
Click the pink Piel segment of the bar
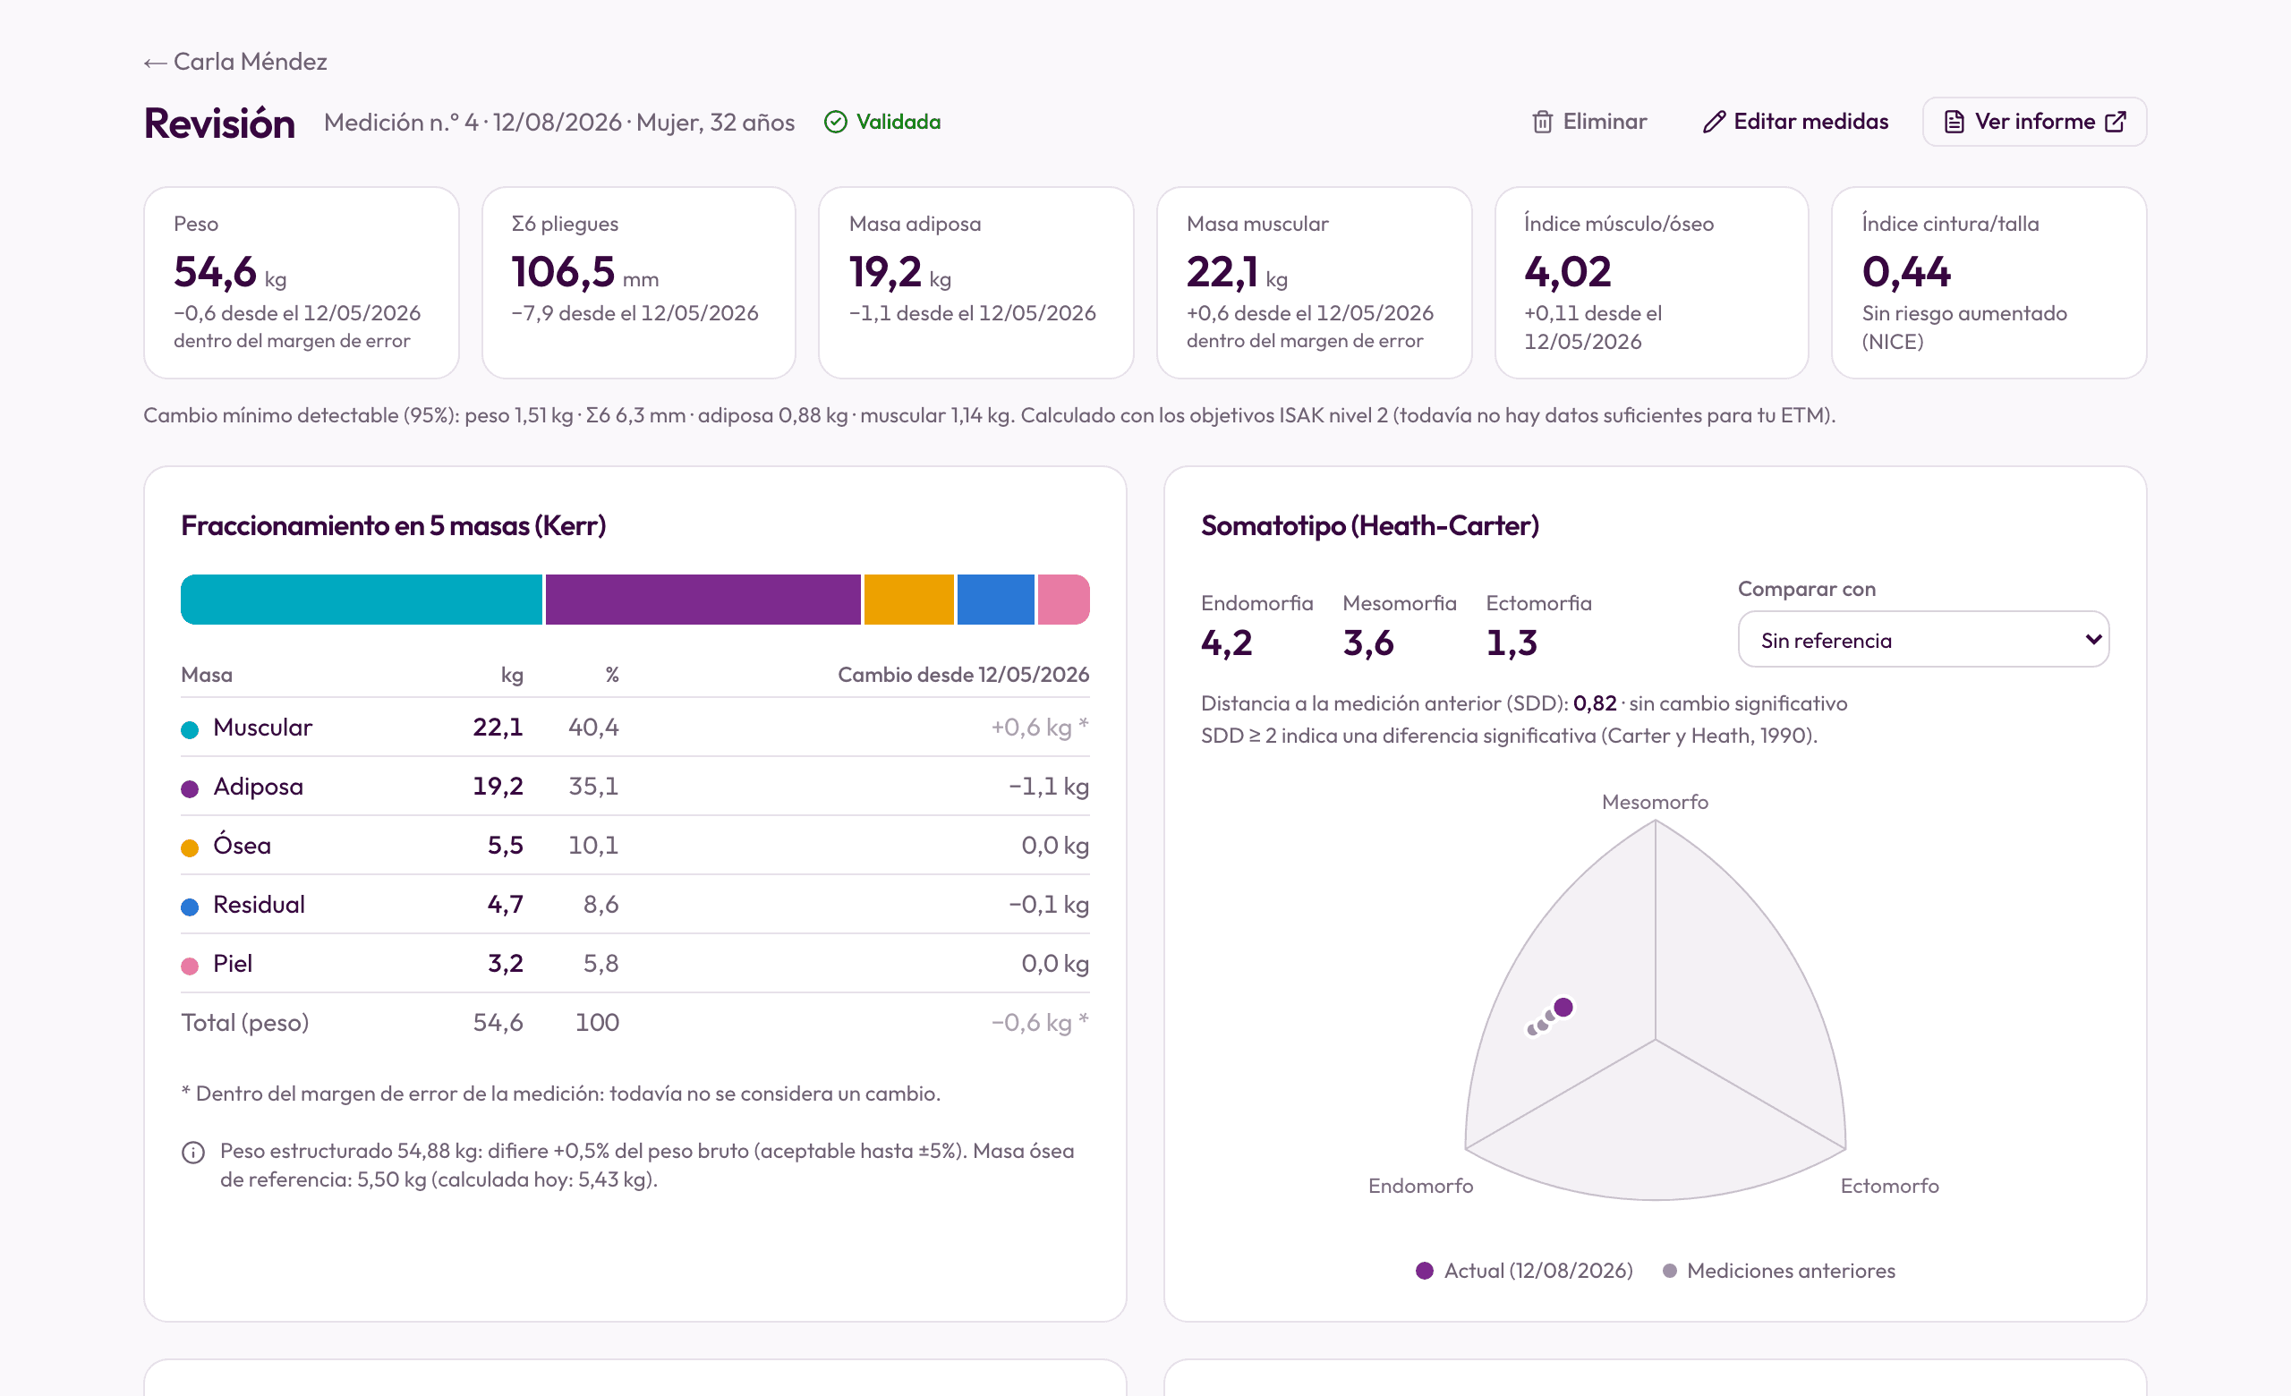point(1063,600)
